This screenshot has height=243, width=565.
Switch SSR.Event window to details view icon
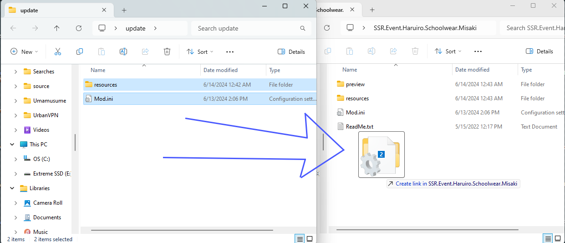[x=548, y=238]
